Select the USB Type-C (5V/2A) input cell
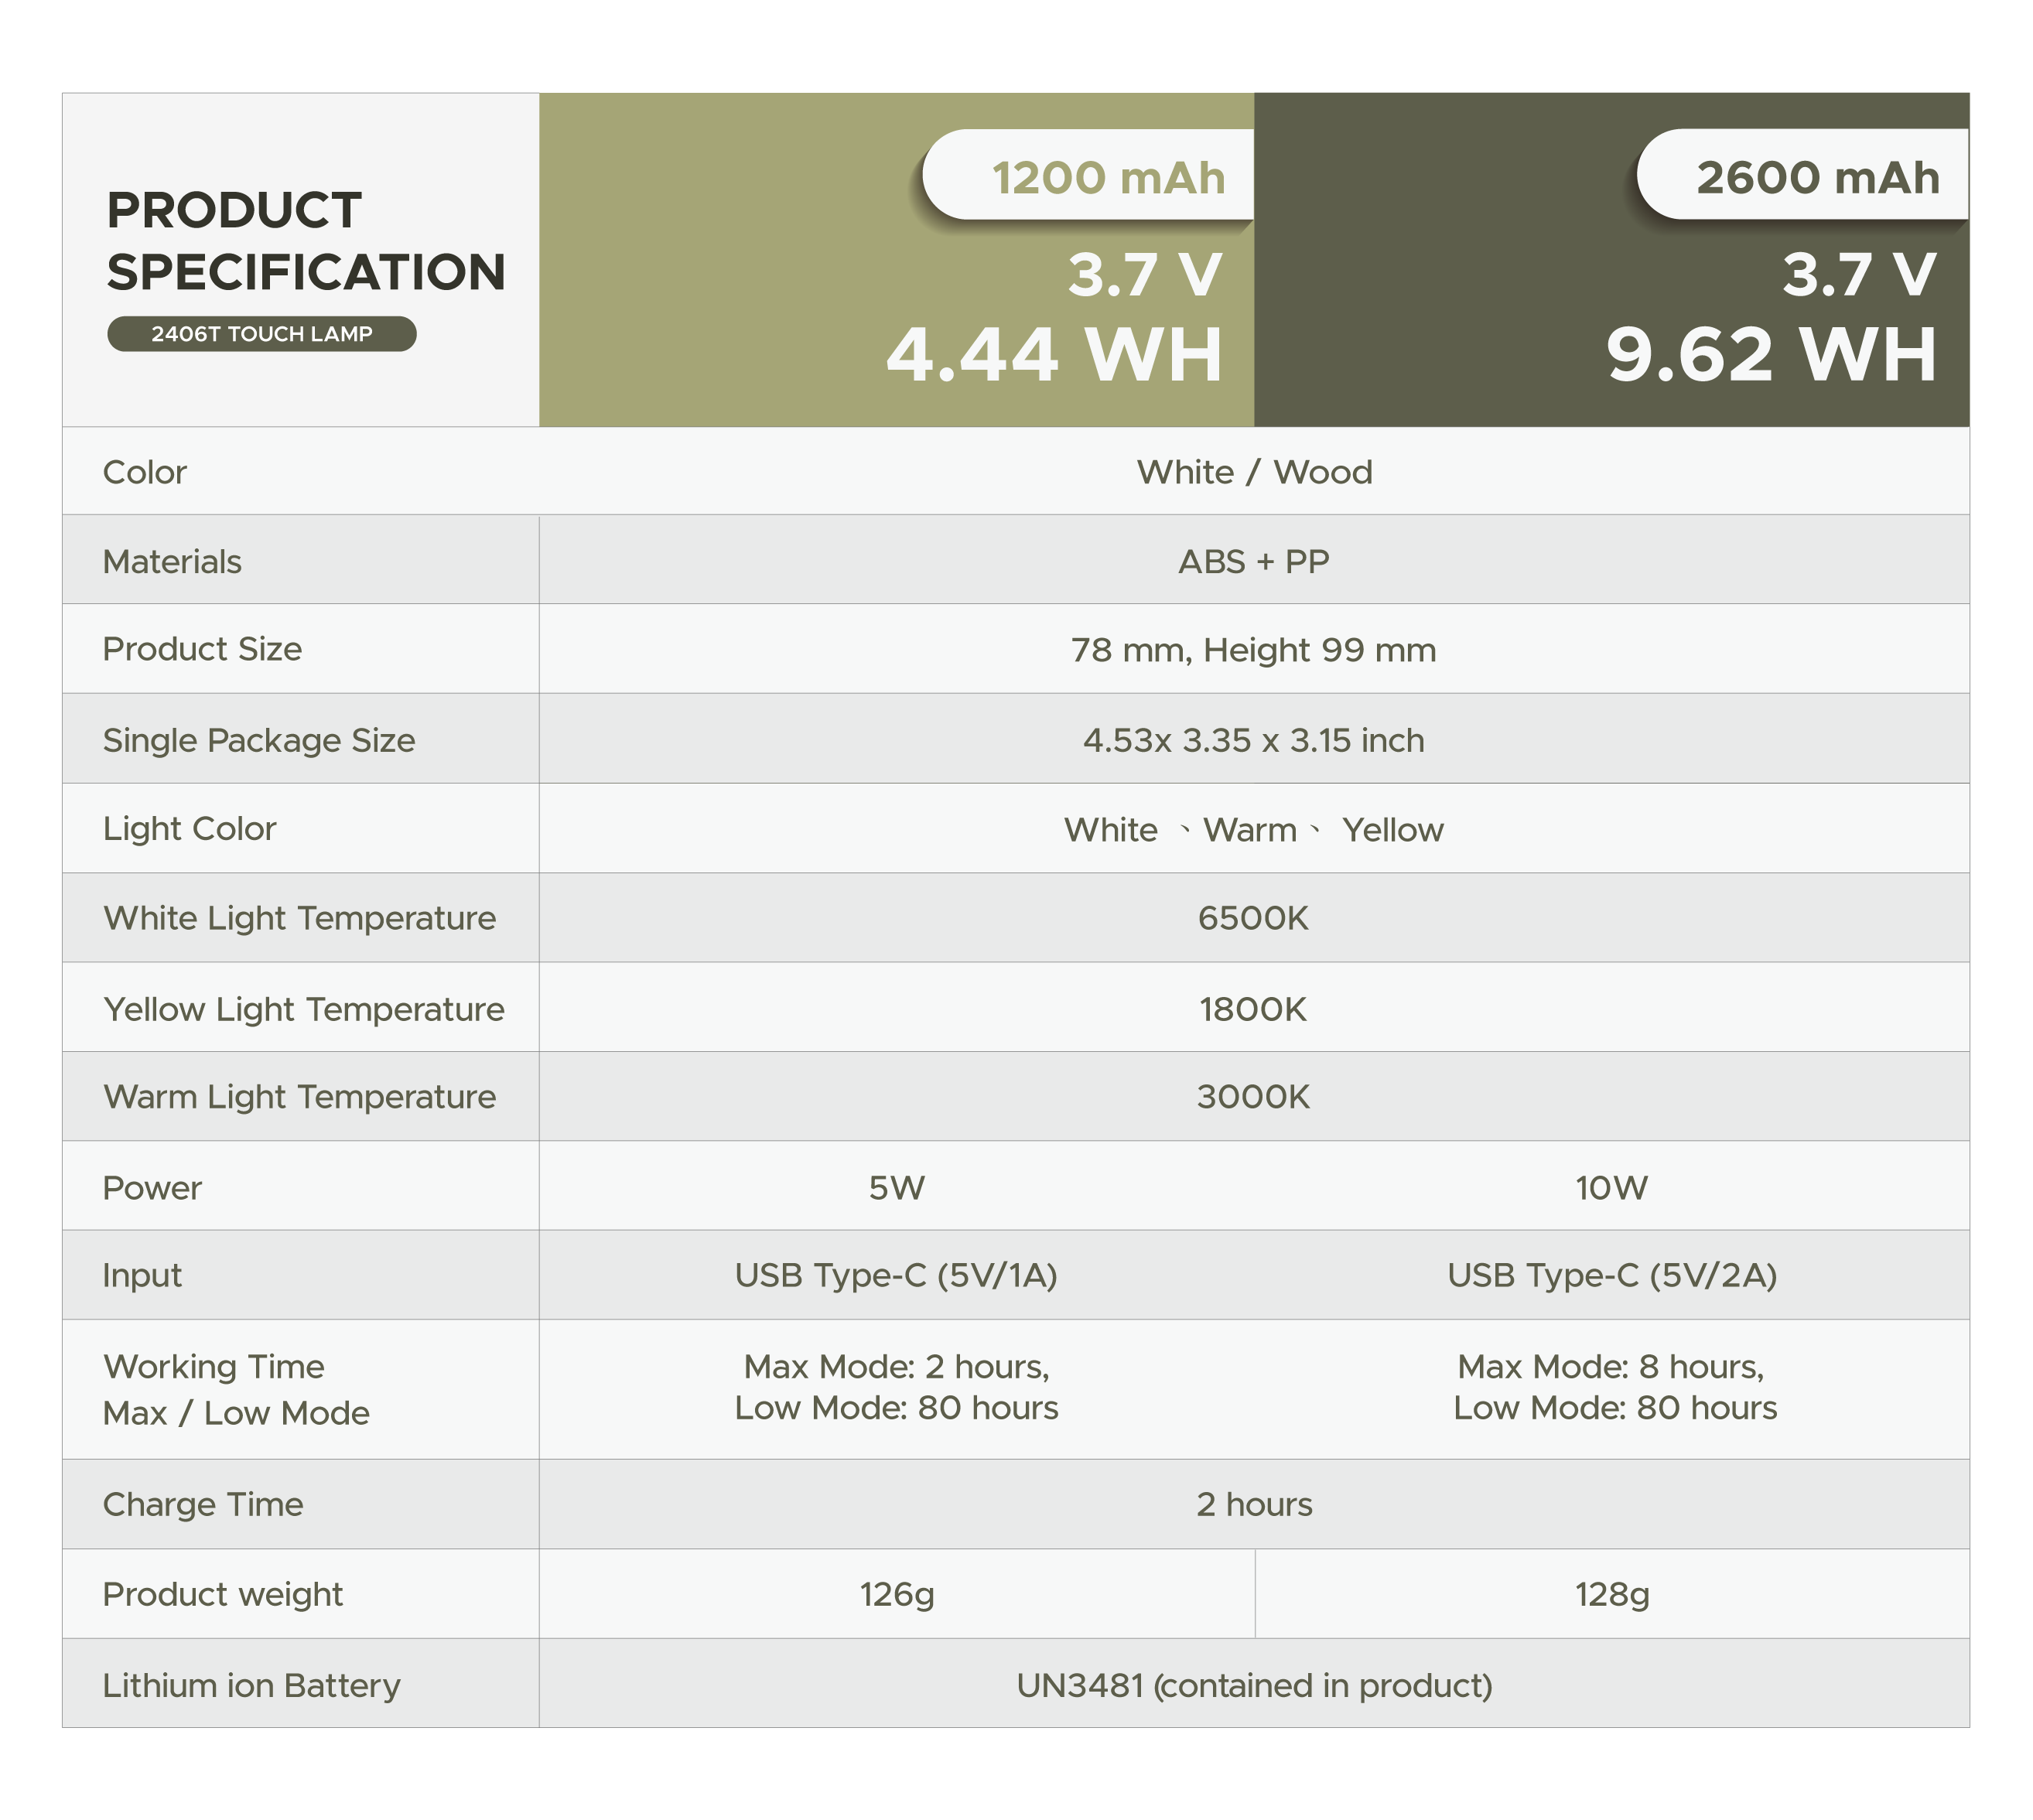 tap(1612, 1275)
